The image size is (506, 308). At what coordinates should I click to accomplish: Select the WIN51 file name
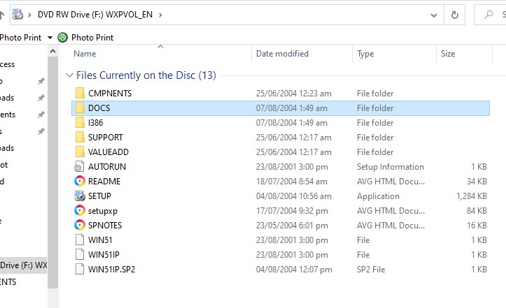100,240
